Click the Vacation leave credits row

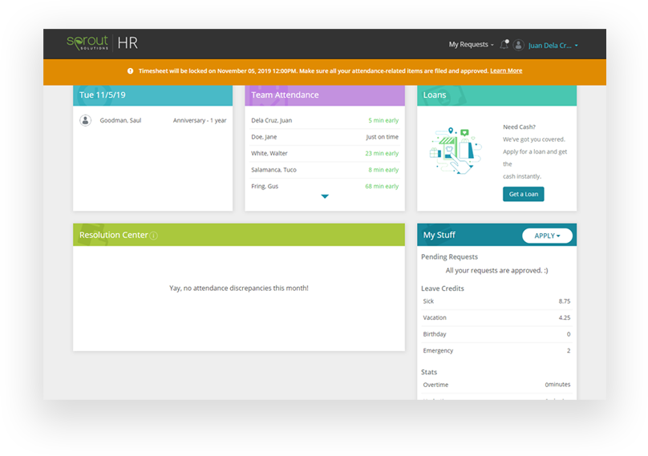pyautogui.click(x=496, y=317)
